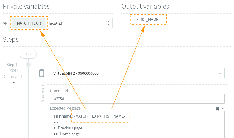Click the Command field containing #2*5#
234x138 pixels.
click(x=137, y=99)
